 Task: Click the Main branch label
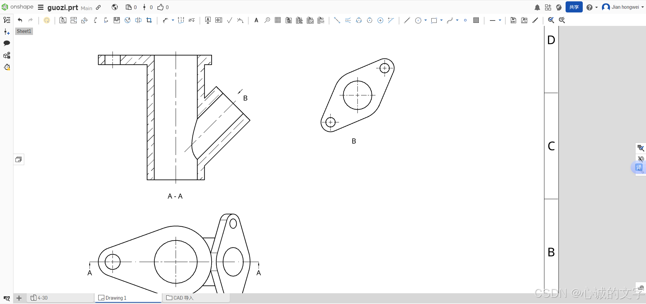(x=86, y=8)
